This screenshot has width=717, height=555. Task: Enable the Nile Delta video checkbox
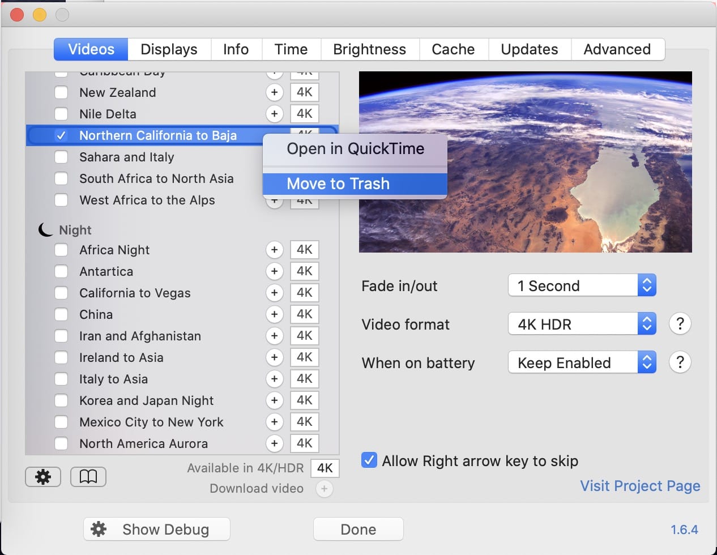tap(61, 114)
